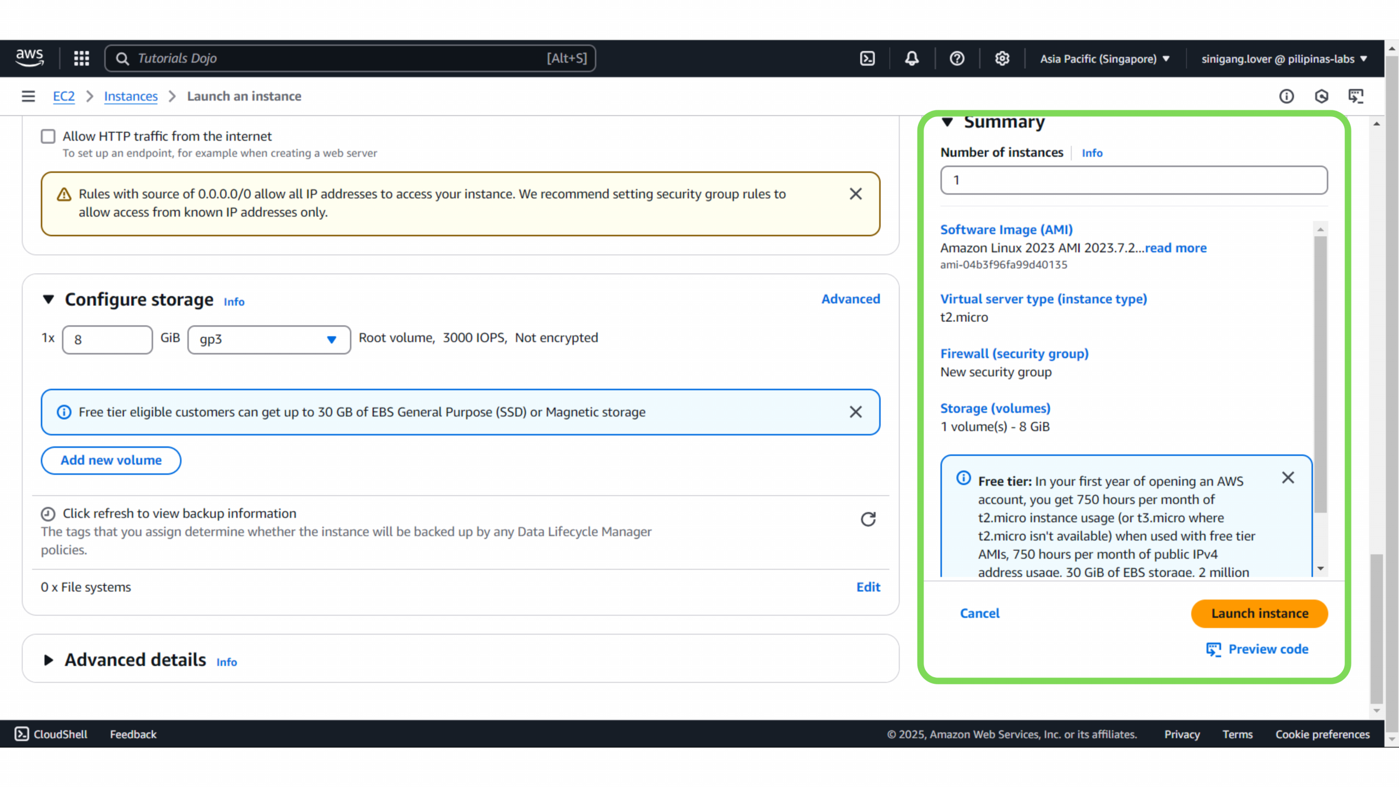Click the Number of instances input field
Image resolution: width=1399 pixels, height=787 pixels.
click(x=1133, y=180)
